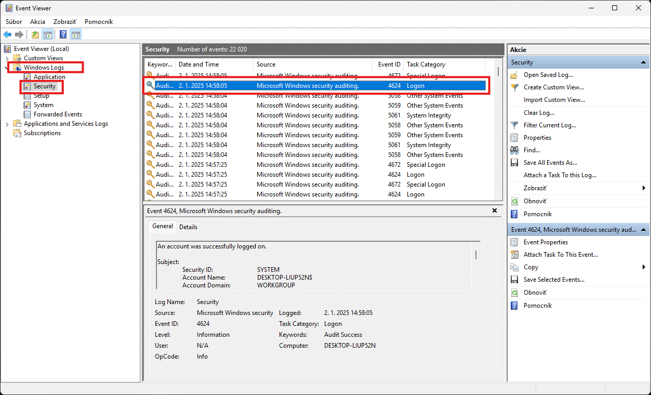The height and width of the screenshot is (395, 651).
Task: Click the Custom Views folder icon
Action: tap(17, 58)
